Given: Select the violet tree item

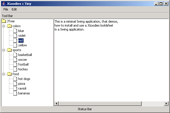Looking at the screenshot, I should point(22,36).
